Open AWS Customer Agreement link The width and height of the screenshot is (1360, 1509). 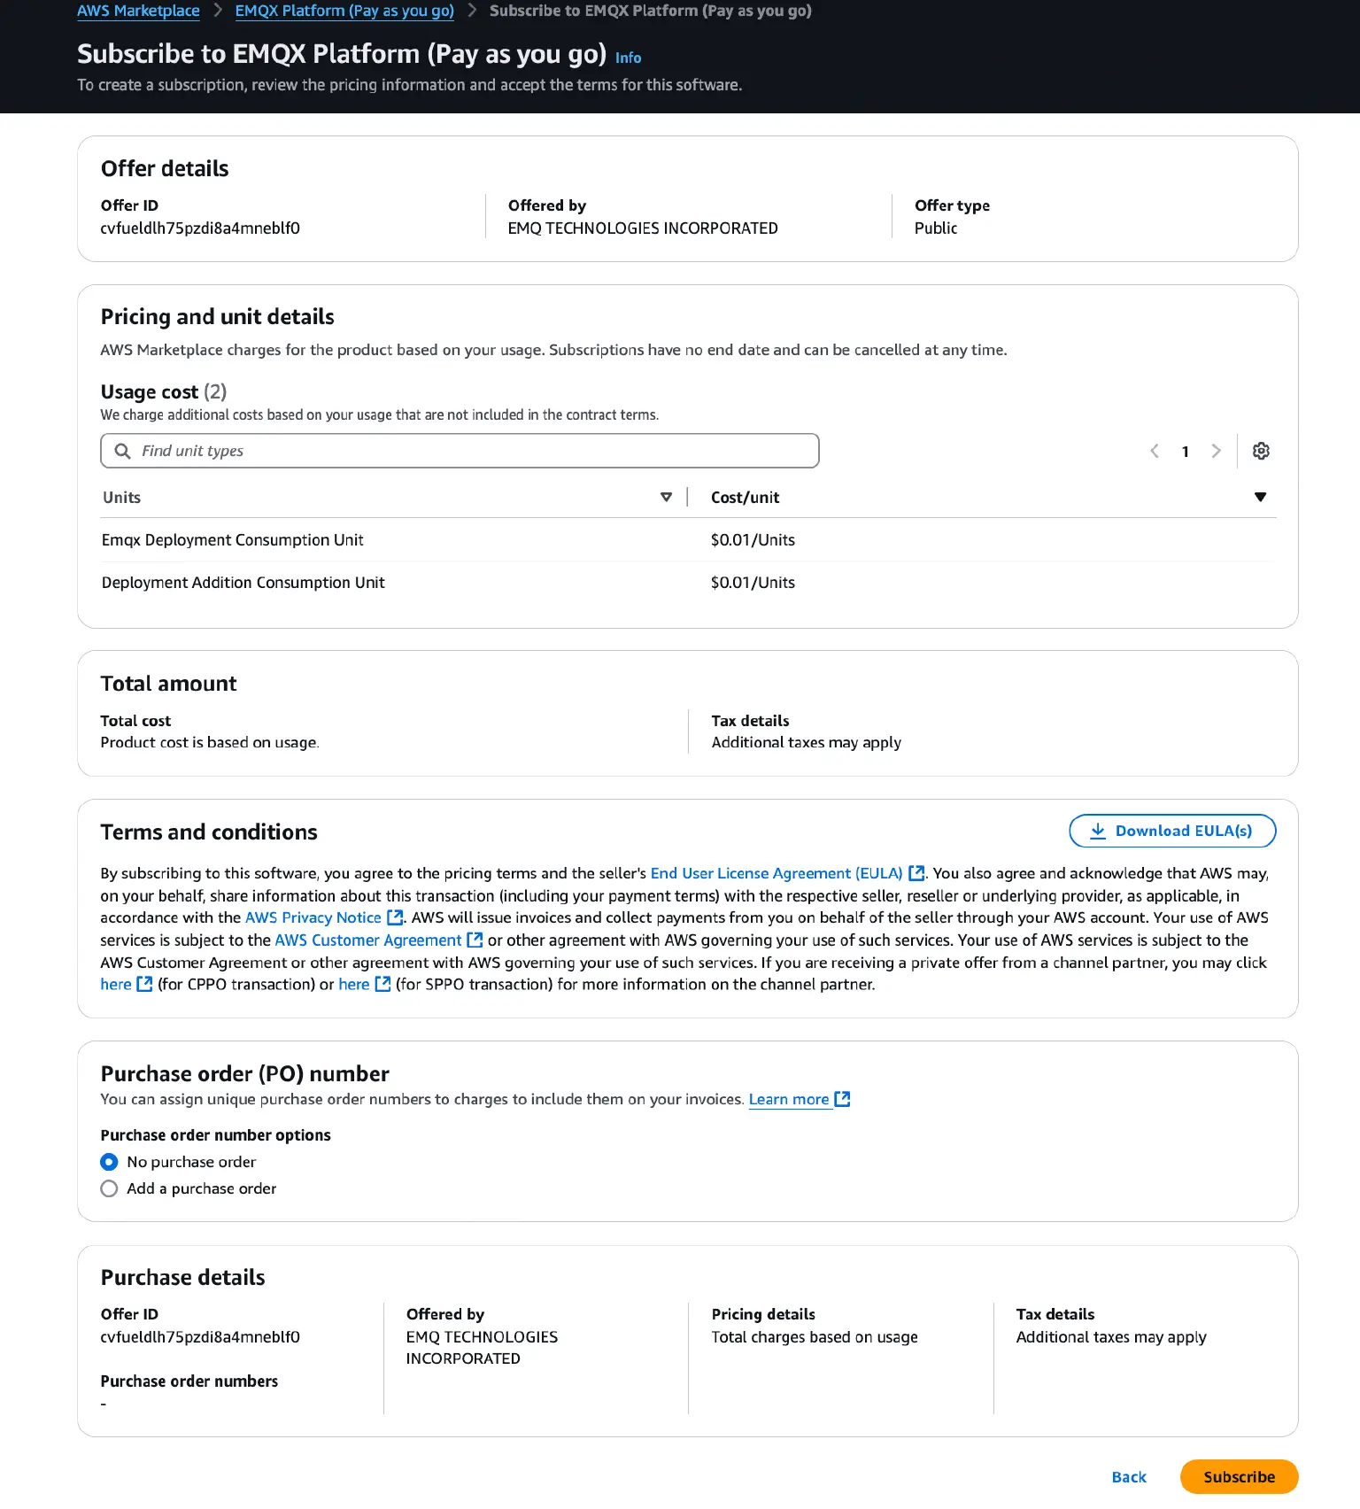(368, 940)
